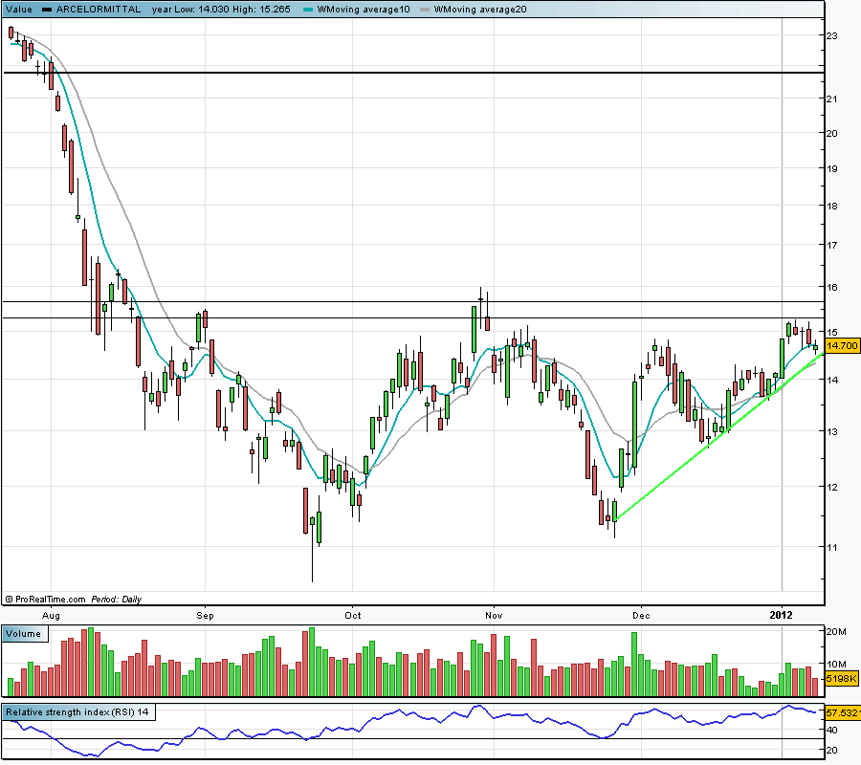Click the 20 price axis label
Viewport: 861px width, 765px height.
[832, 133]
